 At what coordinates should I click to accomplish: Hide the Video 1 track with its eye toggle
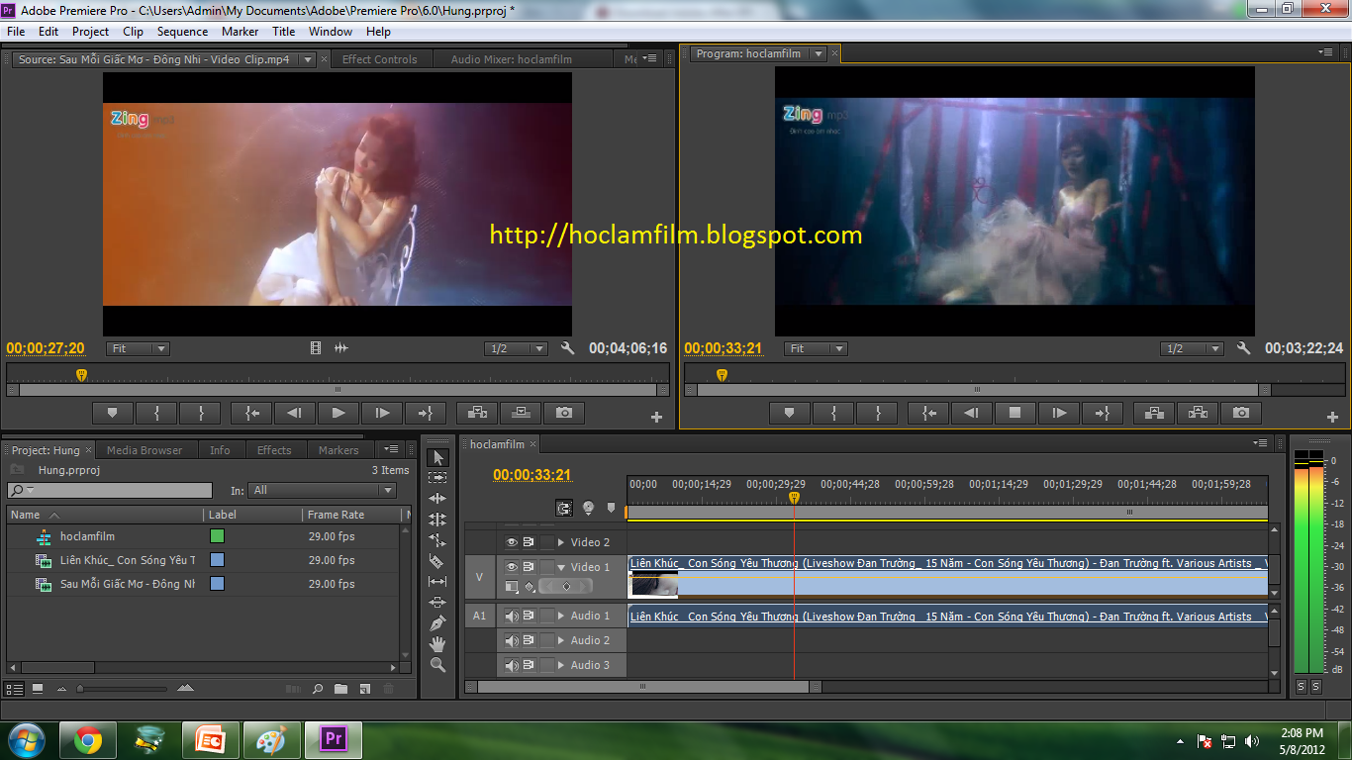pos(512,566)
